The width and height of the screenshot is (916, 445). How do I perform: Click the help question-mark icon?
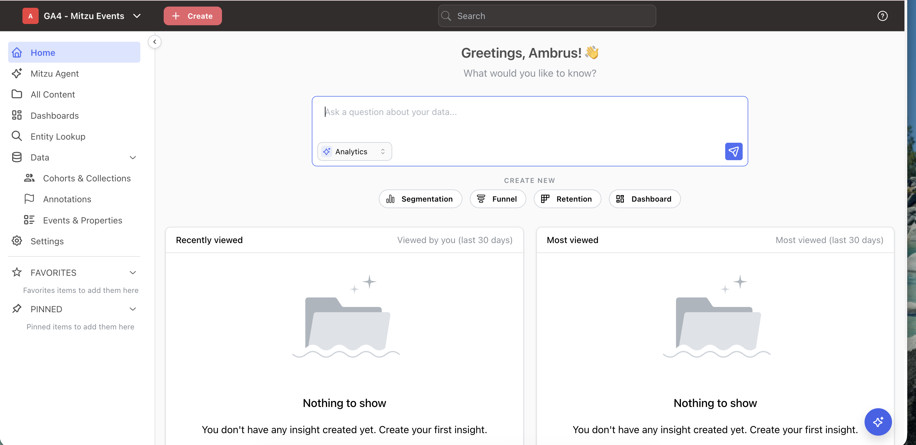(x=882, y=16)
